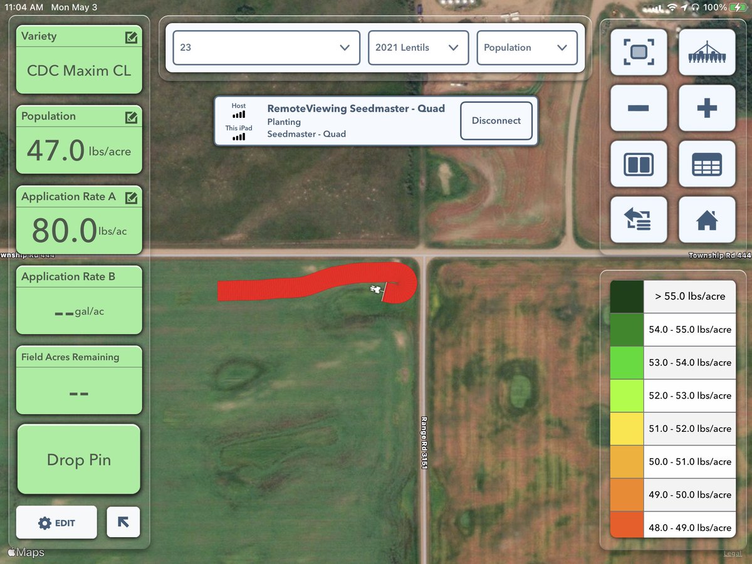Tap the 47.0 lbs/acre population value

(79, 150)
